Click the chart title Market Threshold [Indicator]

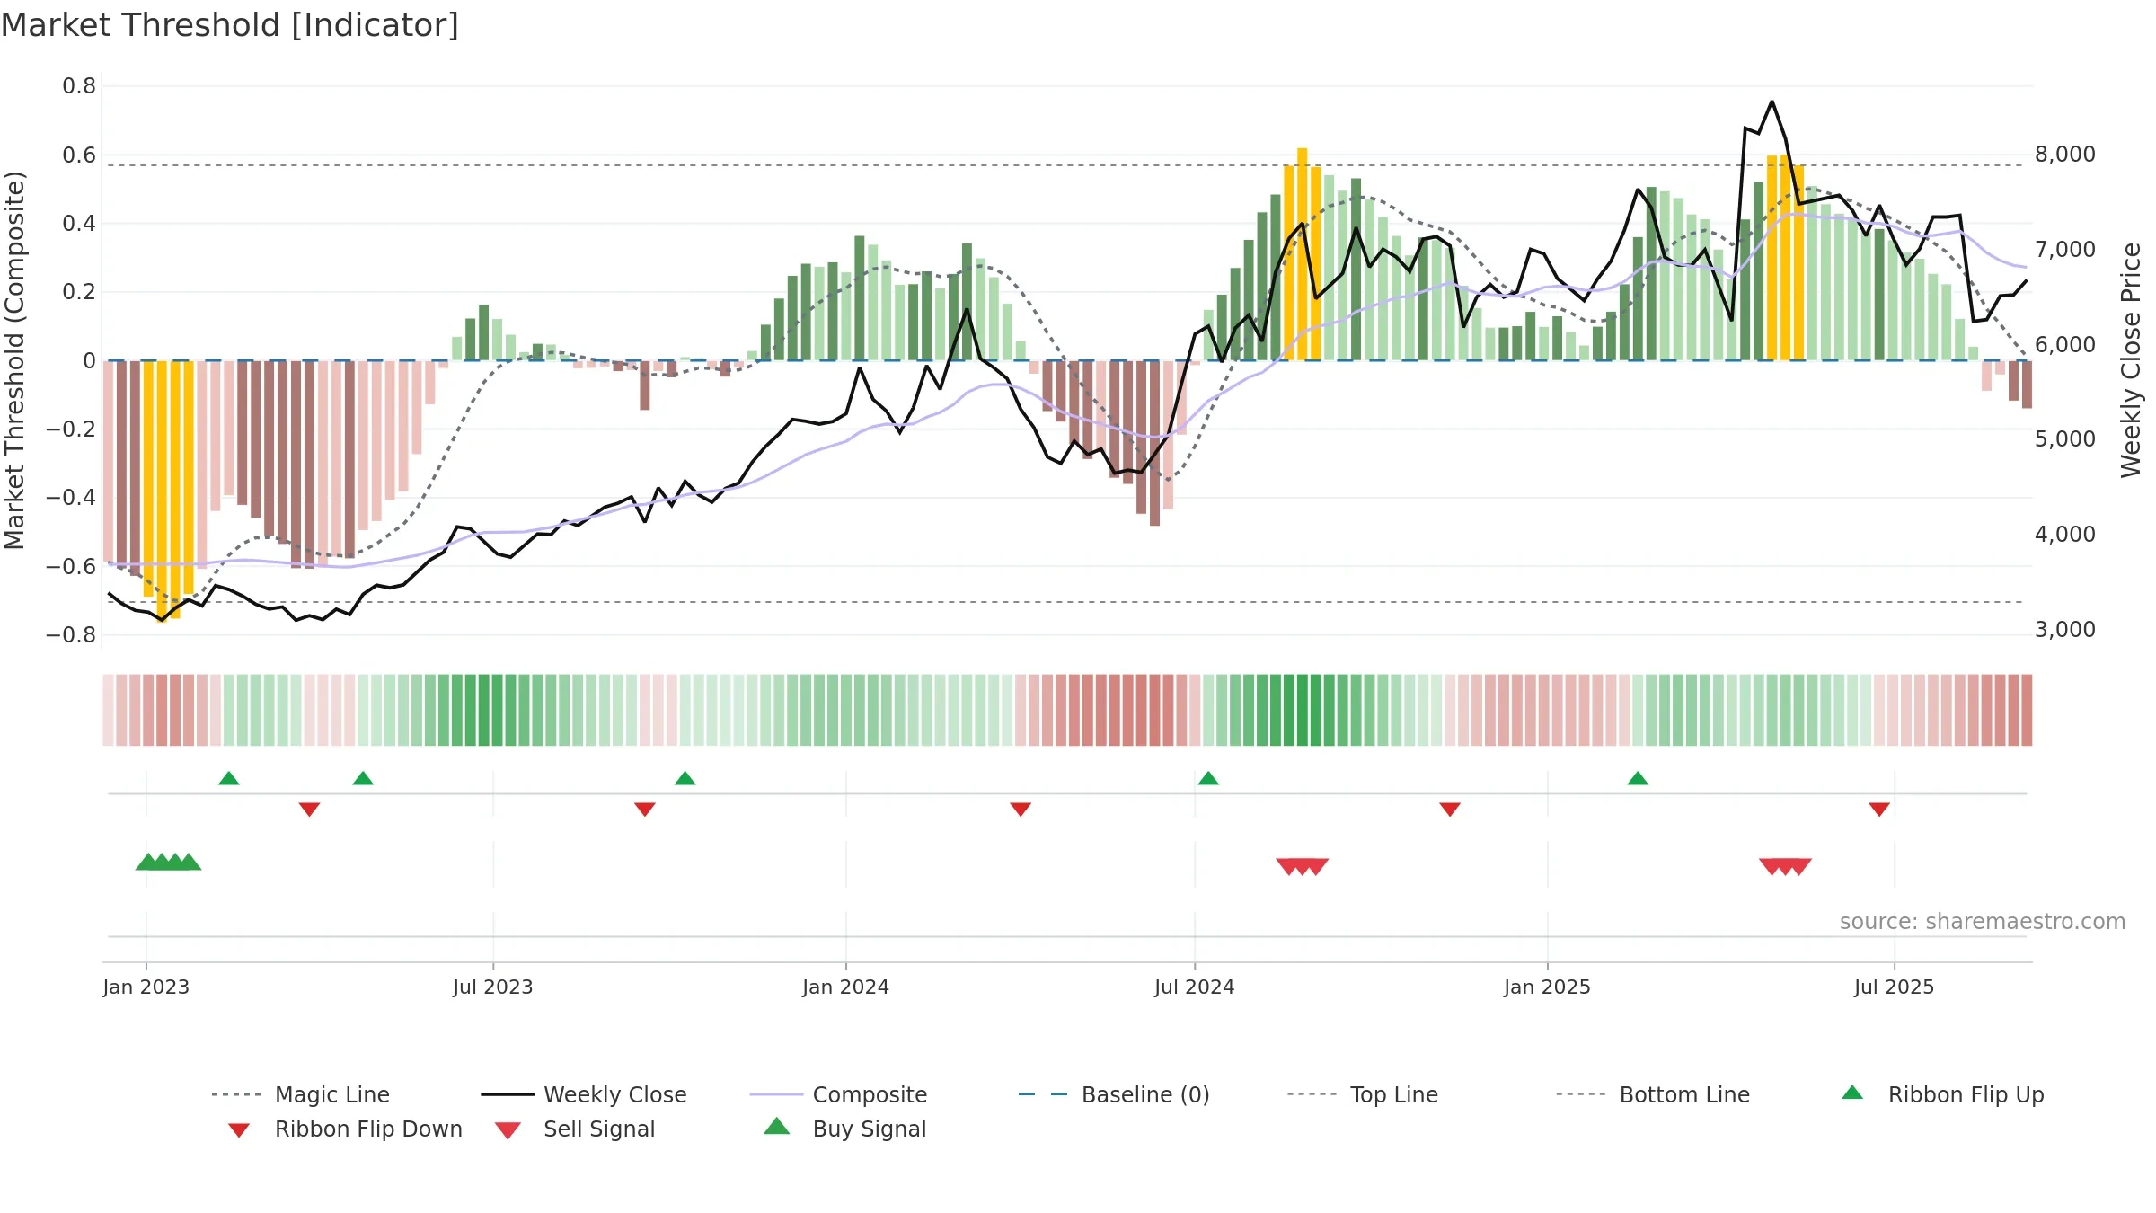pos(230,25)
